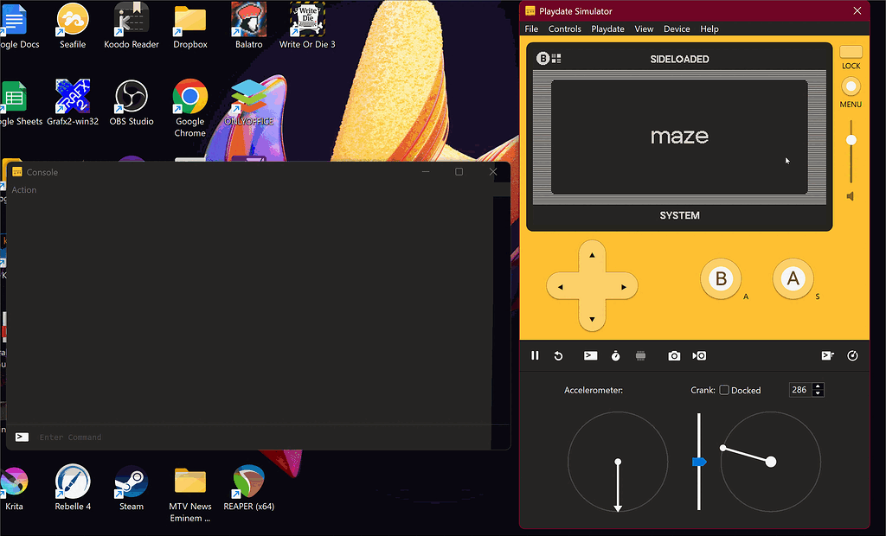Open Google Chrome desktop shortcut
The height and width of the screenshot is (536, 886).
coord(189,108)
